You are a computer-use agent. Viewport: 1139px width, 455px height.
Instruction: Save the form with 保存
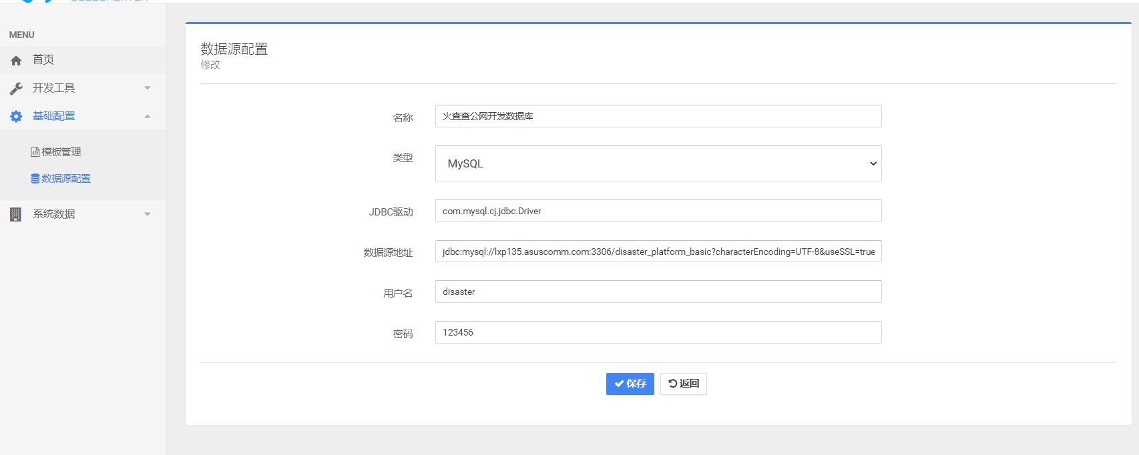click(630, 384)
